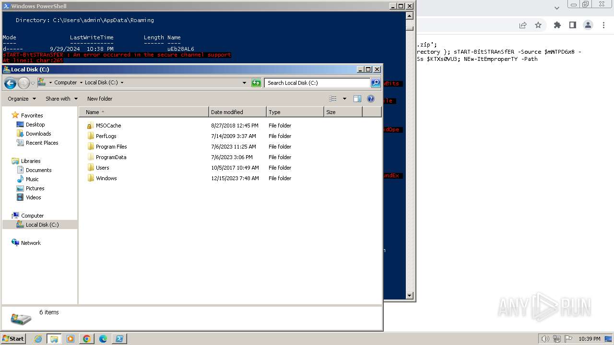The image size is (614, 345).
Task: Open Microsoft Edge from the taskbar
Action: [x=103, y=339]
